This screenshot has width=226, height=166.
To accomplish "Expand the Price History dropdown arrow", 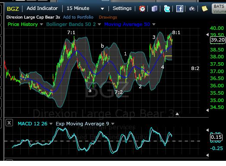I will pos(41,24).
